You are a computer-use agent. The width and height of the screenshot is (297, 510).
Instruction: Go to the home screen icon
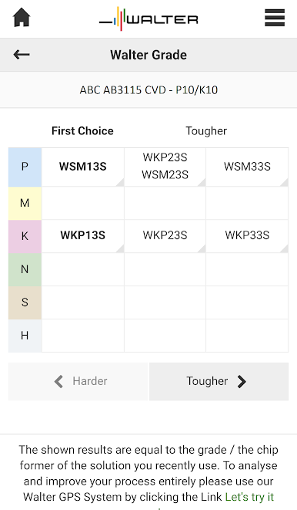pos(22,18)
